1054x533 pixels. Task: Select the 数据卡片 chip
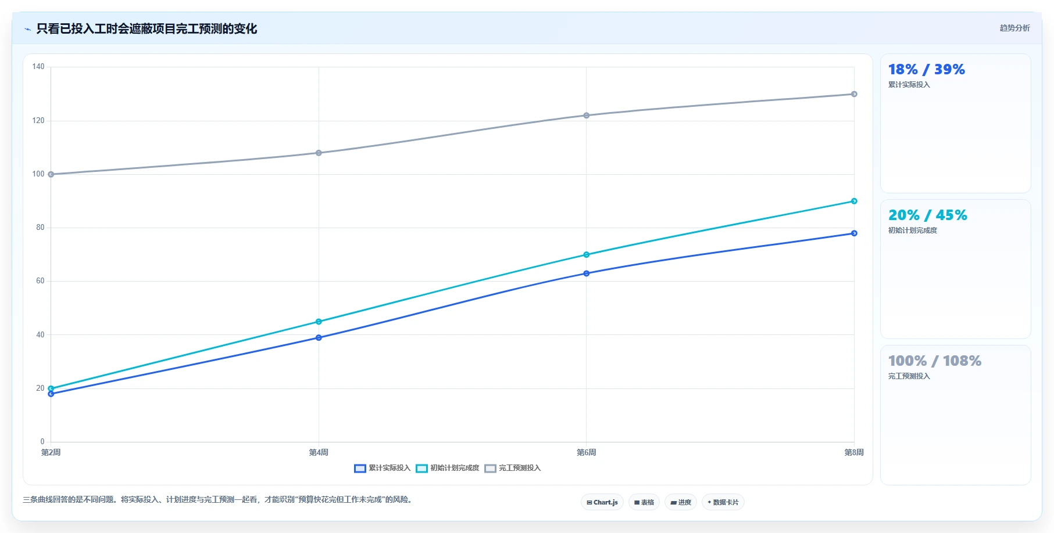(723, 502)
